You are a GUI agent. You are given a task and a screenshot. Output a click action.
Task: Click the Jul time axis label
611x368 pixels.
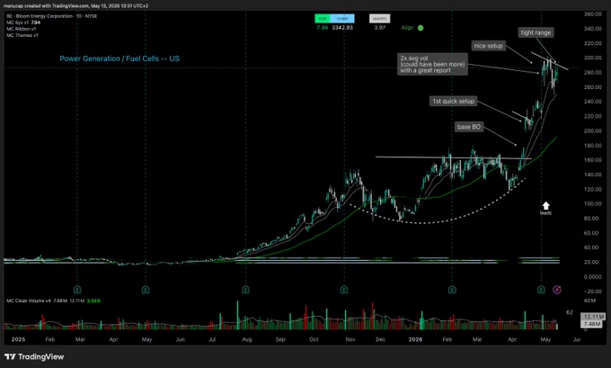tap(212, 339)
